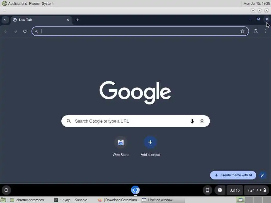Reload the page
271x203 pixels.
point(25,31)
